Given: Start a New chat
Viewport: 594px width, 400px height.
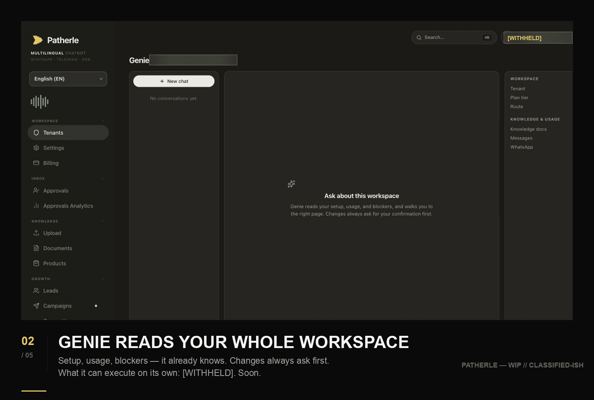Looking at the screenshot, I should coord(174,81).
